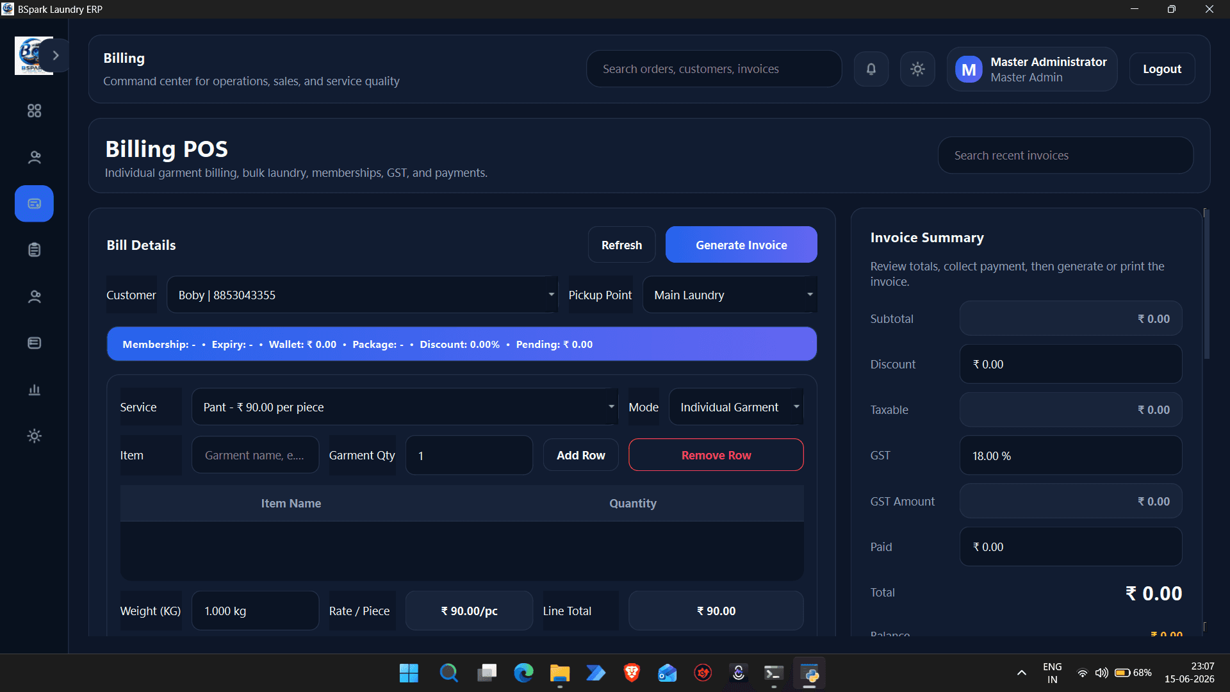
Task: Show hidden tray icons chevron
Action: (1022, 673)
